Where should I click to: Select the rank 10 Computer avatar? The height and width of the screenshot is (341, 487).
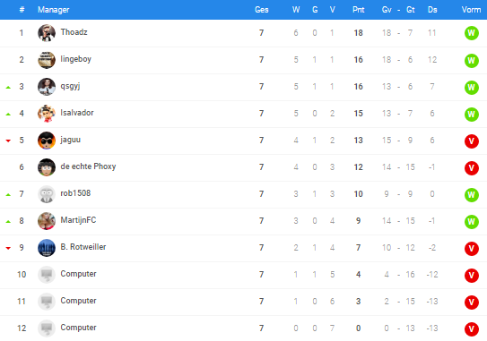point(47,275)
